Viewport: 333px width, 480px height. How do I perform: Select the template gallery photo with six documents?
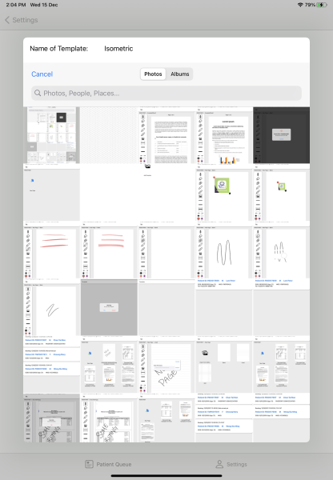(109, 365)
